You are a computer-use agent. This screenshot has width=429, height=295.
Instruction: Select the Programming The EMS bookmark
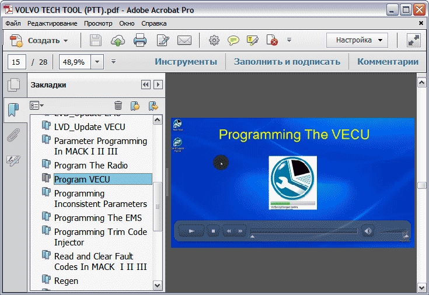[x=98, y=218]
